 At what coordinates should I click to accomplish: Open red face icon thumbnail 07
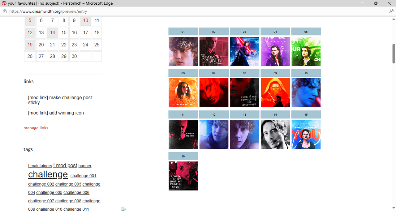[214, 93]
